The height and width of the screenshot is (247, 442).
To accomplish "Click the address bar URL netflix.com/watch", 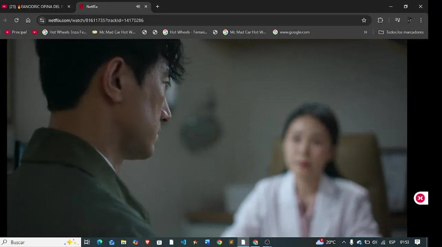I will coord(96,20).
